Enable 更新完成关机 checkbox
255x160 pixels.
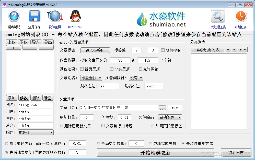pyautogui.click(x=150, y=143)
